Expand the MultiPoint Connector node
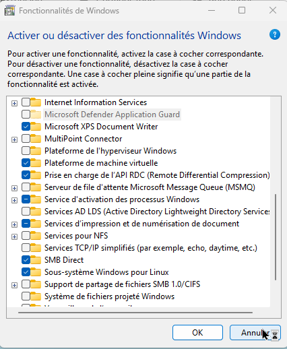Image resolution: width=287 pixels, height=349 pixels. click(x=14, y=139)
